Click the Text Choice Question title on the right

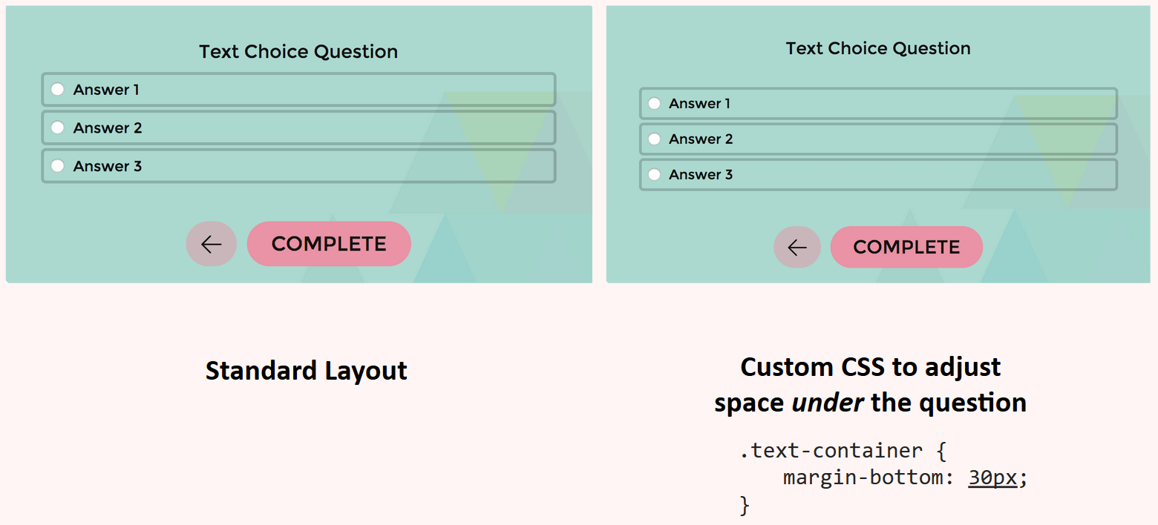tap(878, 48)
